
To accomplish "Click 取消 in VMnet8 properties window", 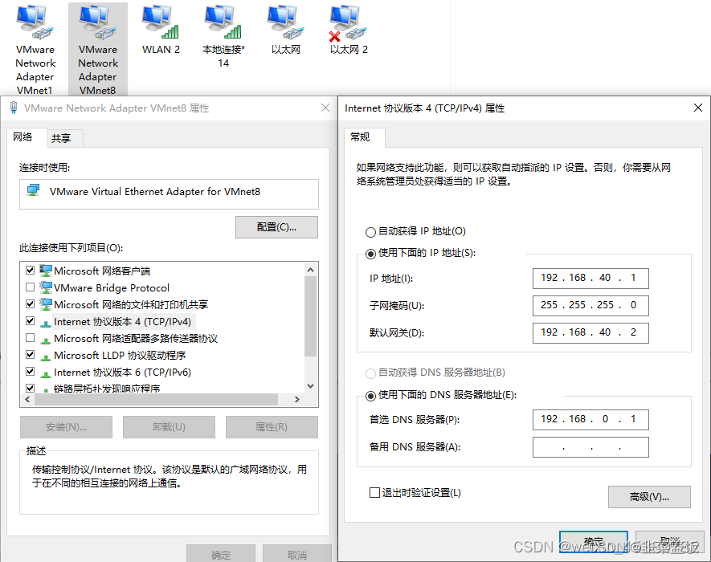I will (x=297, y=553).
